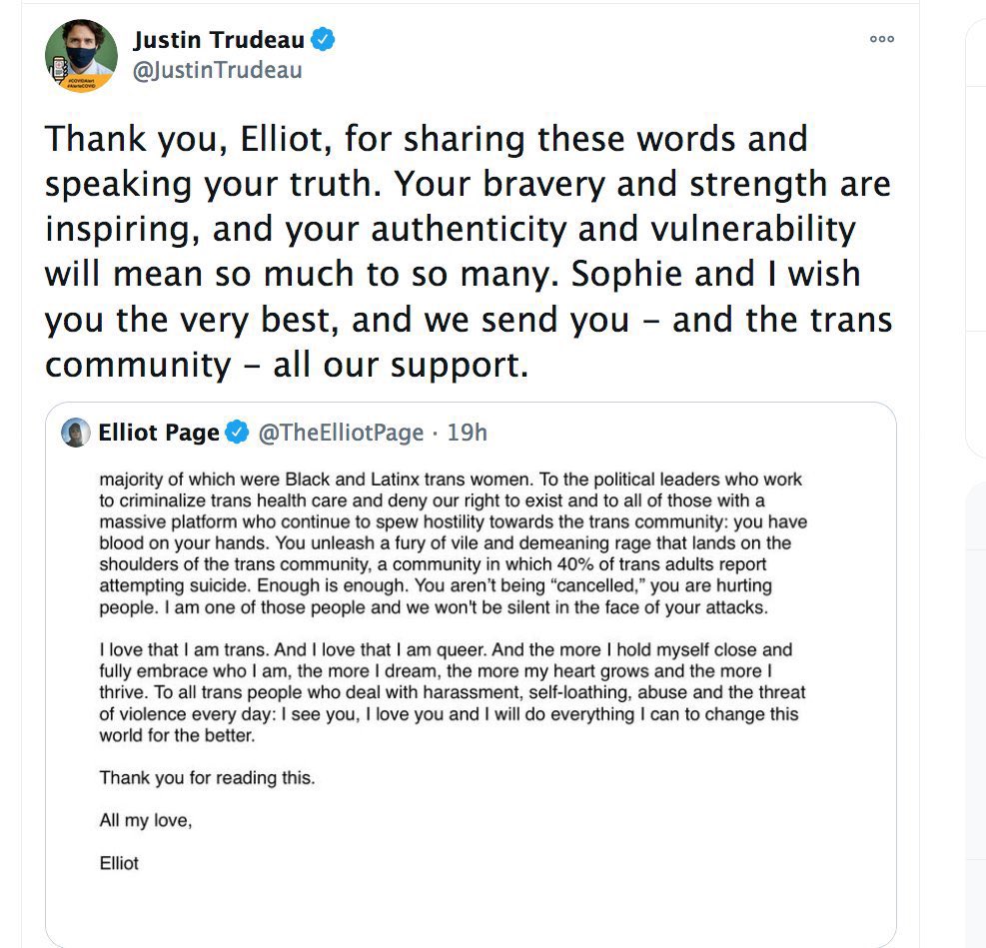
Task: Click the blank area below the letter signature
Action: [470, 909]
